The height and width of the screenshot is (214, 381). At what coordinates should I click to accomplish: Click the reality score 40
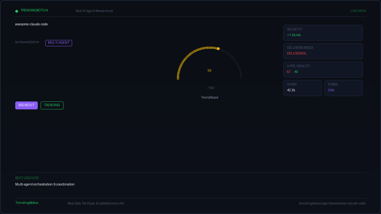point(296,72)
